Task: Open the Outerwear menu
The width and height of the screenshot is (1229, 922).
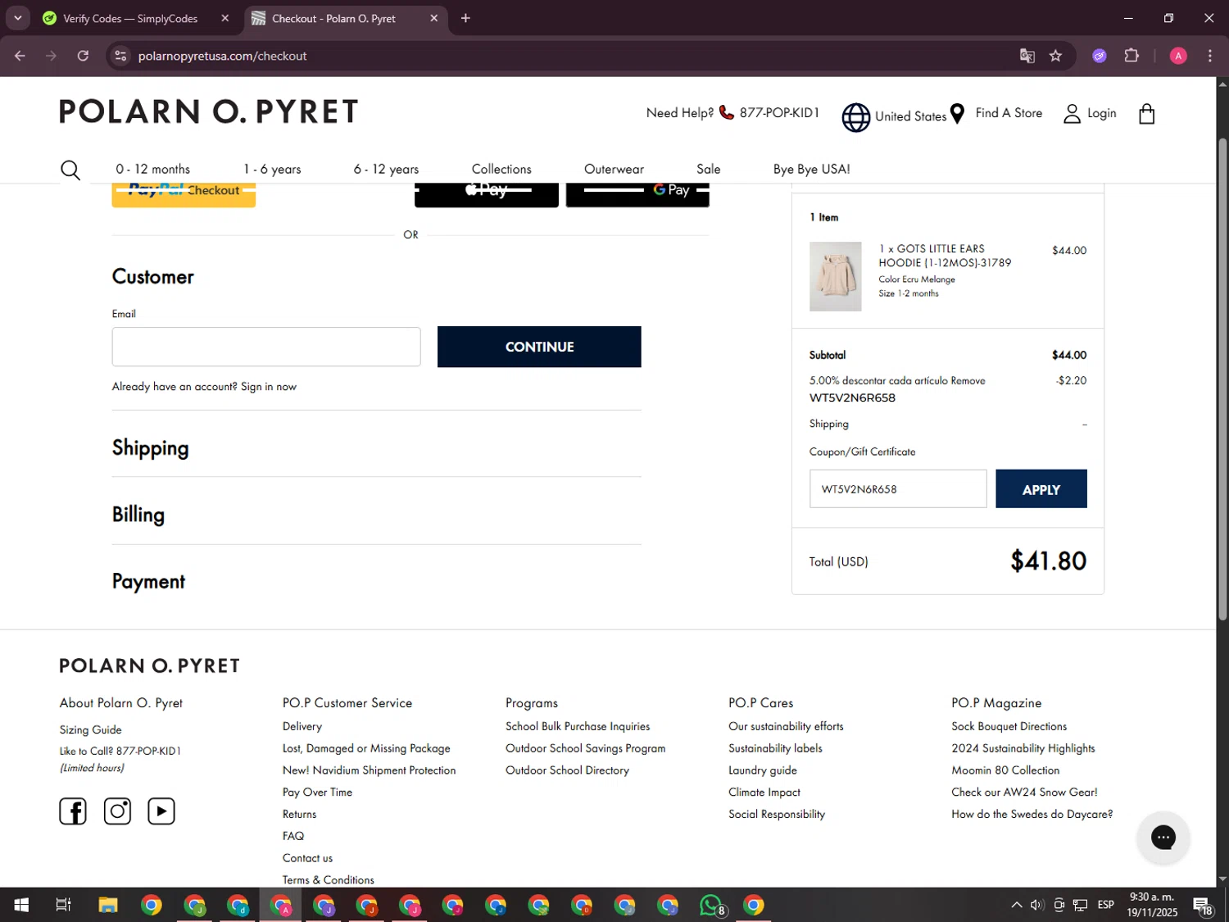Action: tap(614, 169)
